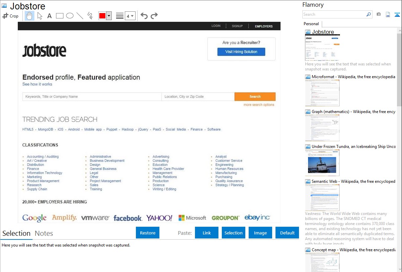Click the icon next to Microformat snapshot title
The image size is (402, 272).
tap(308, 77)
